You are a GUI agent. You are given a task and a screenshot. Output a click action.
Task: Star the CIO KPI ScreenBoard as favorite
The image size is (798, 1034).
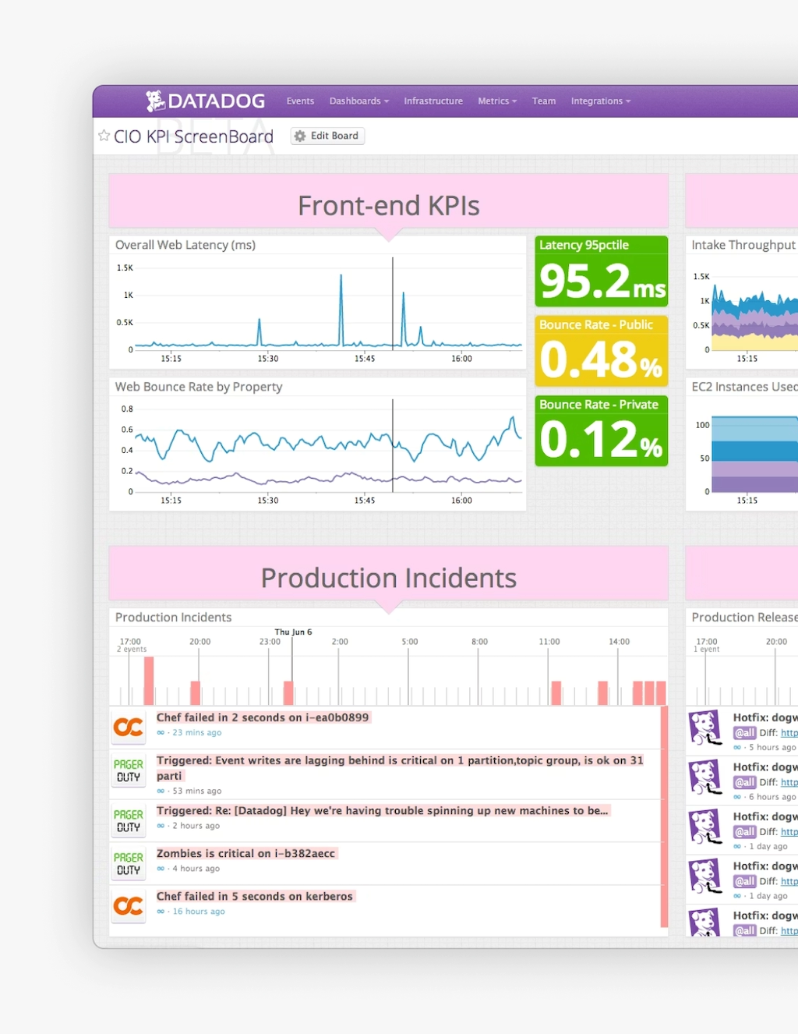pyautogui.click(x=104, y=136)
